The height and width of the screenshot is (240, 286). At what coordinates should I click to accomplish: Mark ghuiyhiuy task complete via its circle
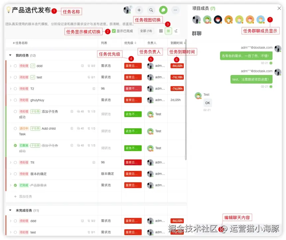[x=15, y=100]
